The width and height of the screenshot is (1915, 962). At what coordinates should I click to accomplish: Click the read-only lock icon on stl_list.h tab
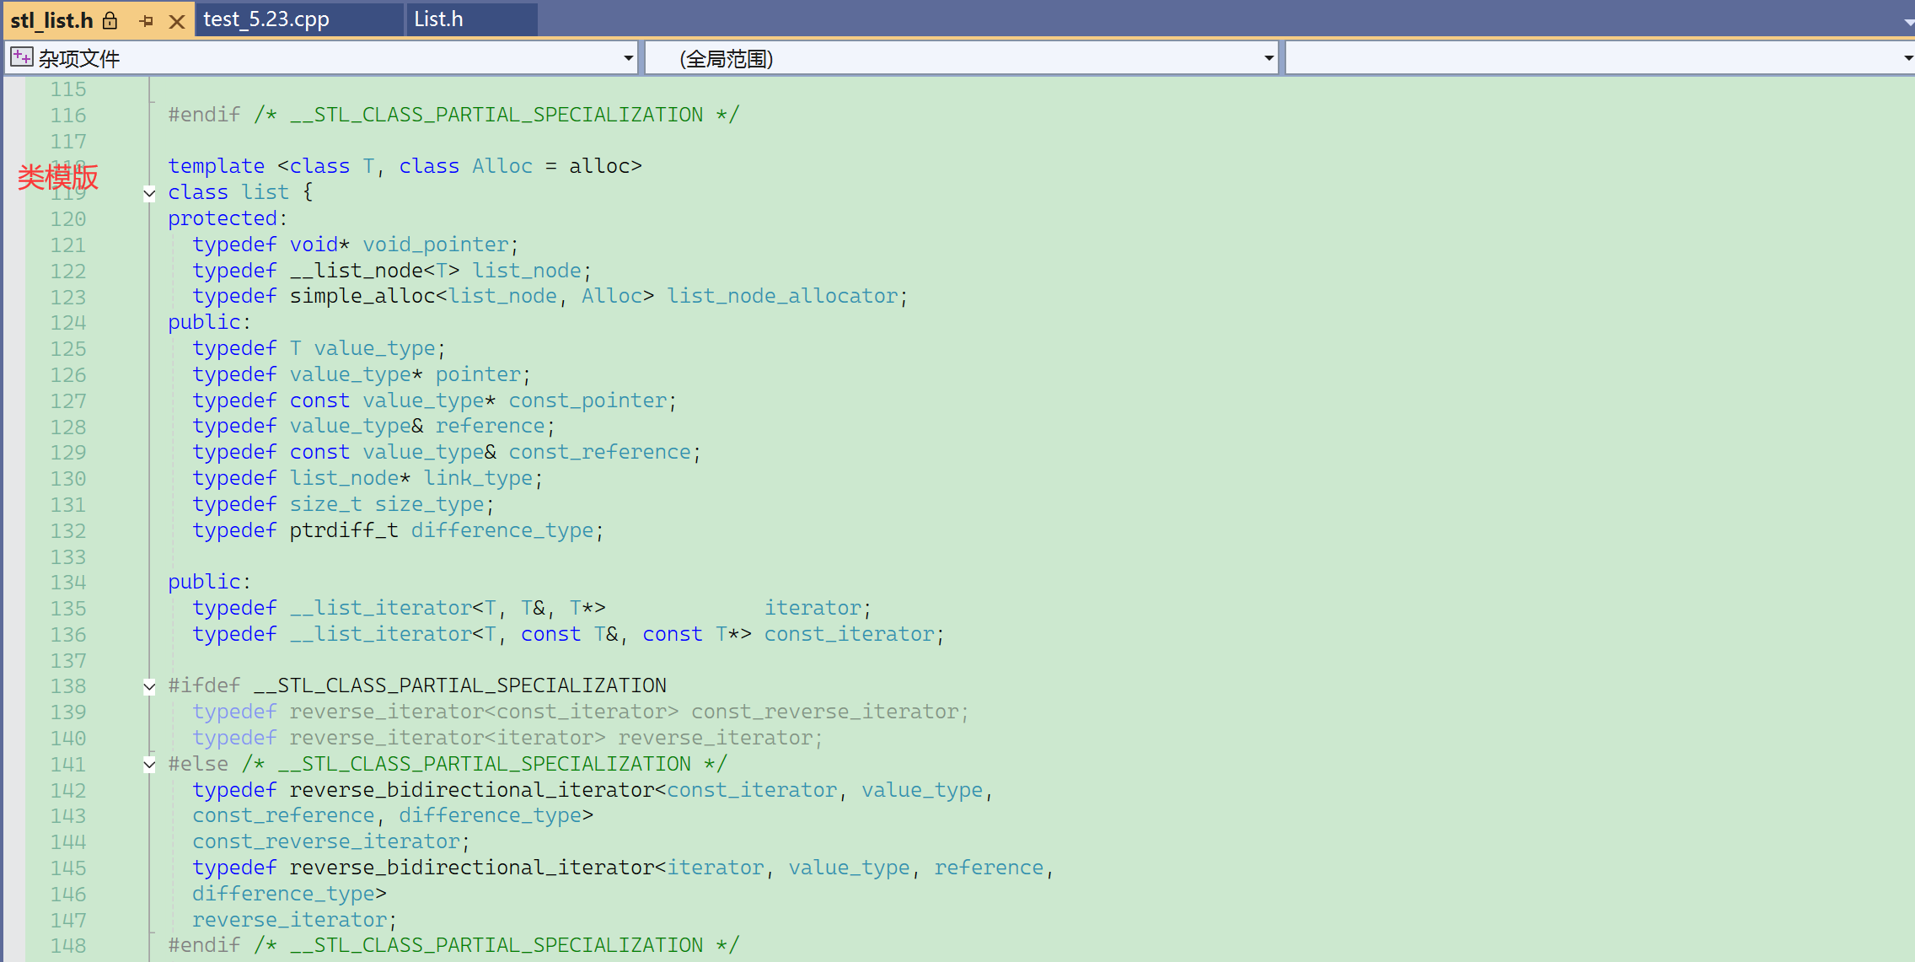click(110, 20)
